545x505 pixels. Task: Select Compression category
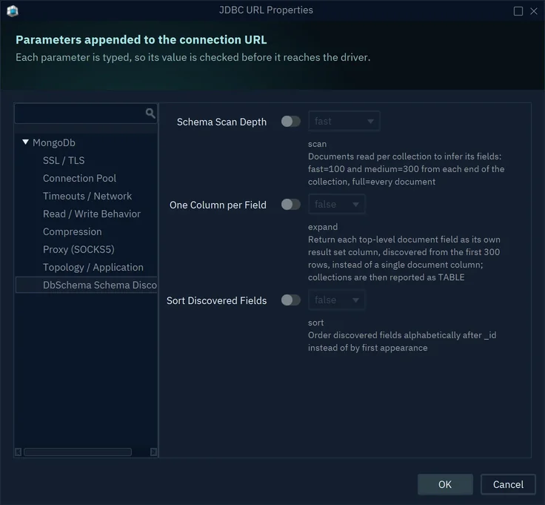[x=73, y=231]
